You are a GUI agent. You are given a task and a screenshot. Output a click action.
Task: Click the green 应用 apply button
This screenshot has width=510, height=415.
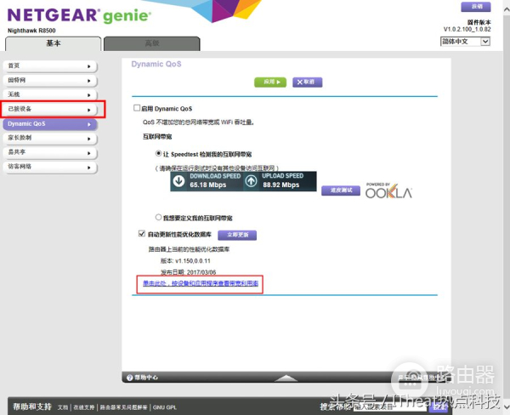pos(270,82)
